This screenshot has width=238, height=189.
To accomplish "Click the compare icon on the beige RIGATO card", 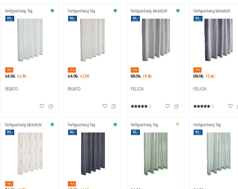I will pyautogui.click(x=114, y=106).
